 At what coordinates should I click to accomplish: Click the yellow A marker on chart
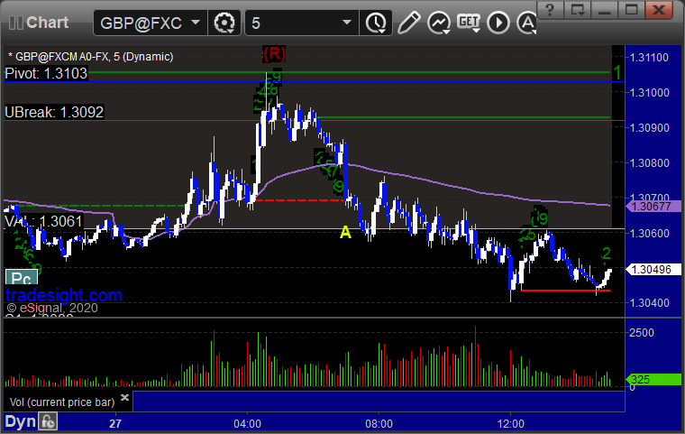[x=345, y=232]
